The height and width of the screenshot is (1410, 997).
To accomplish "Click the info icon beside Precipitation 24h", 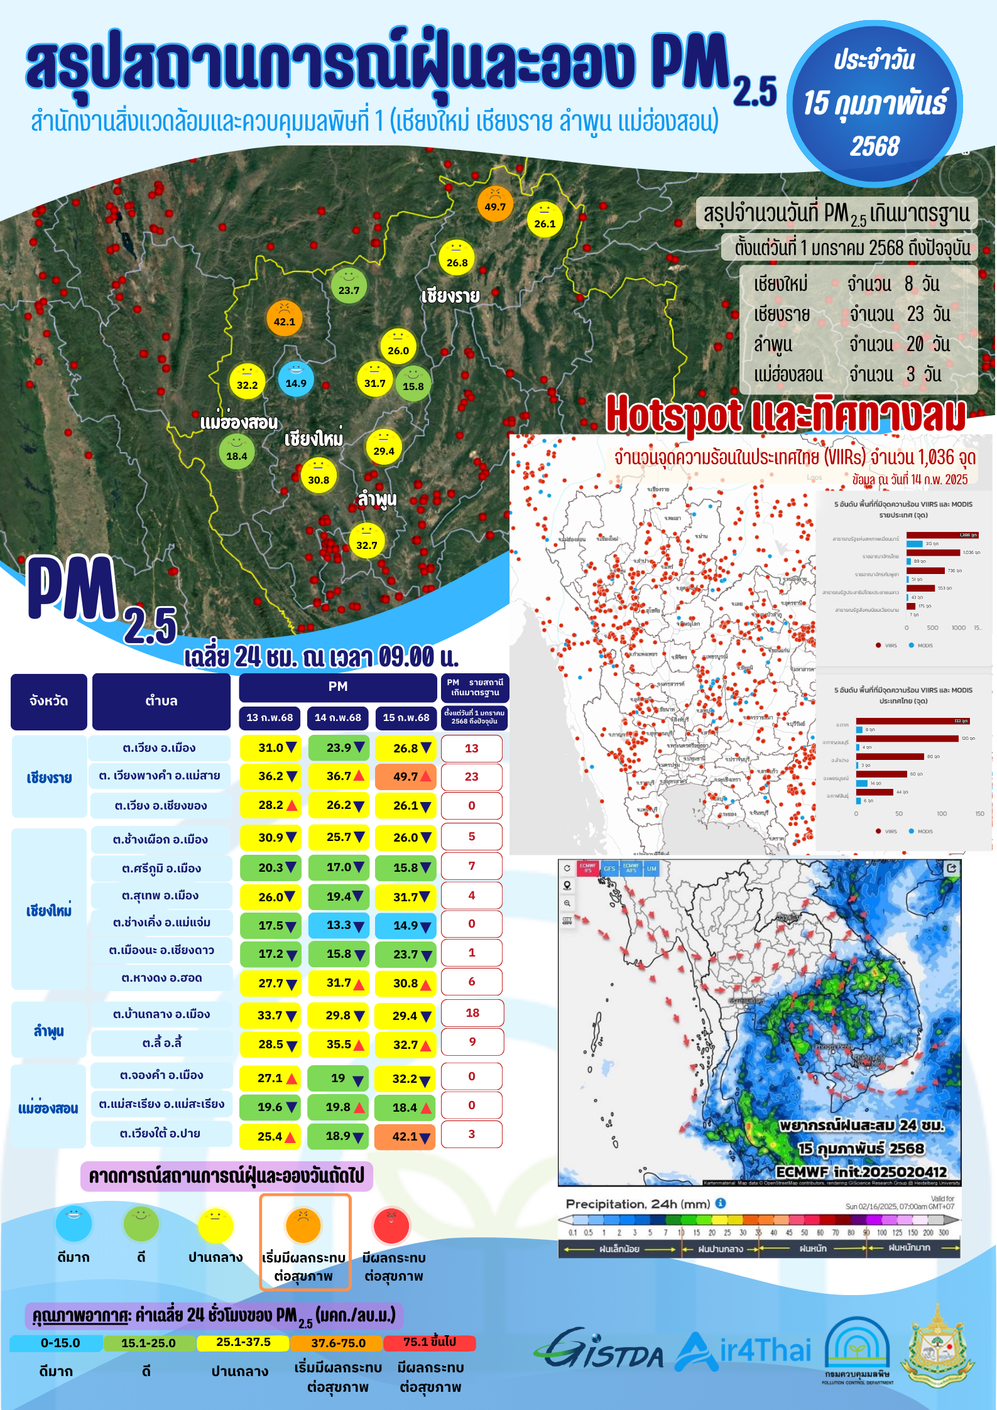I will (x=721, y=1203).
